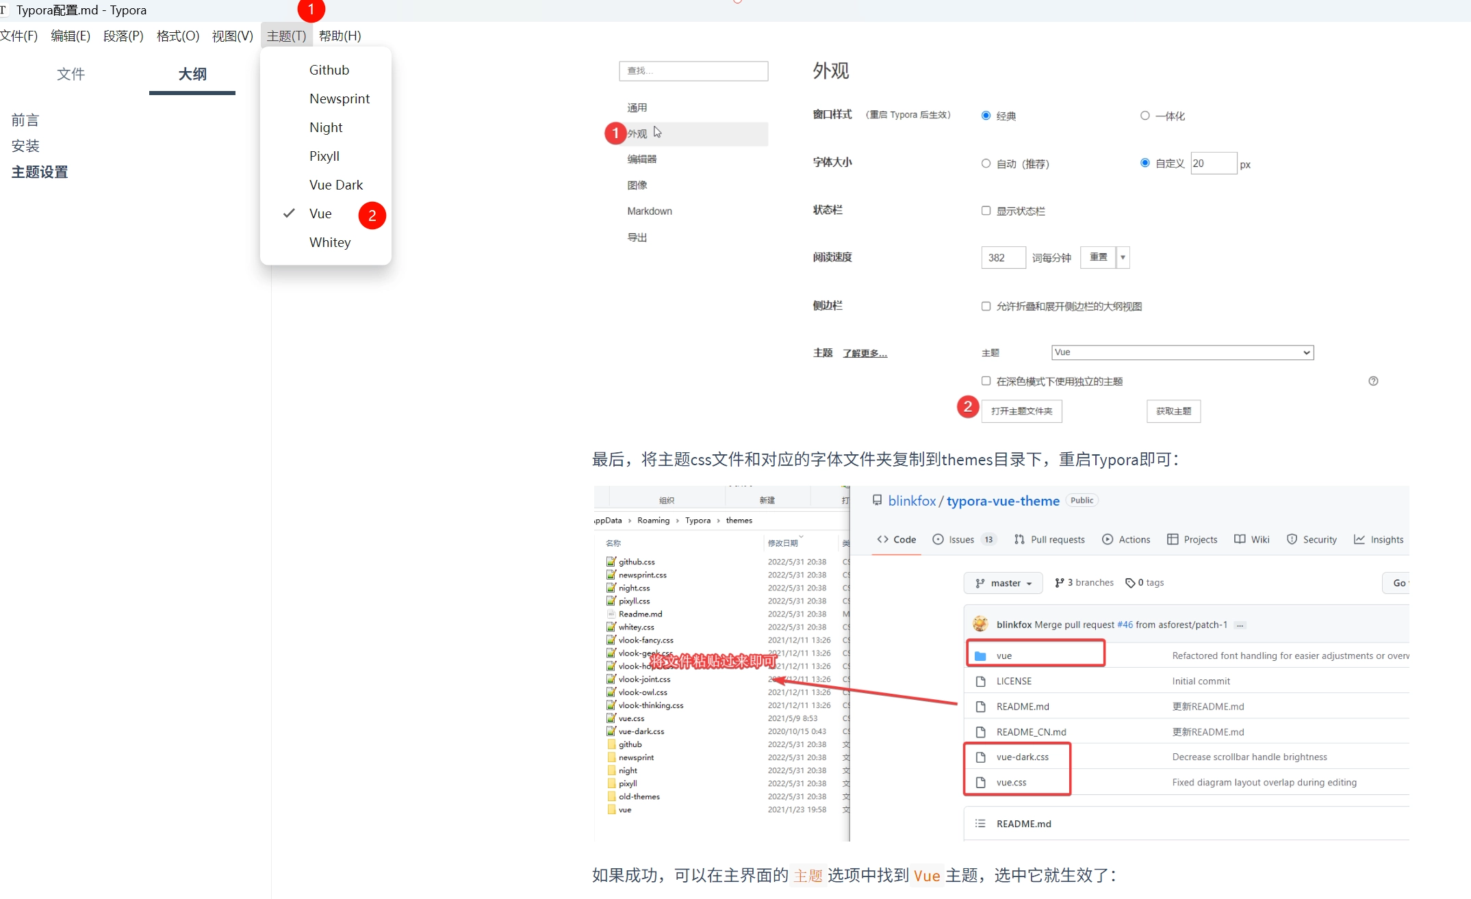The width and height of the screenshot is (1471, 899).
Task: Jump to 前言 heading in outline
Action: point(25,120)
